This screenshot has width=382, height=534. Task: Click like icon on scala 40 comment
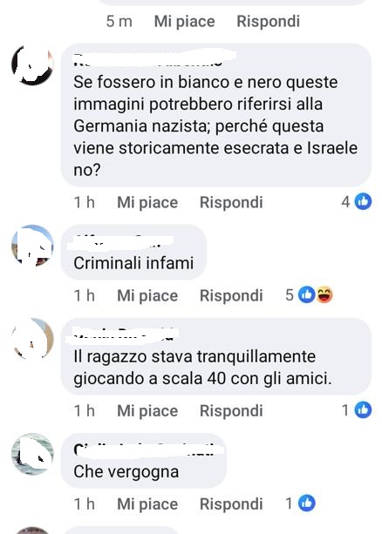pyautogui.click(x=363, y=410)
